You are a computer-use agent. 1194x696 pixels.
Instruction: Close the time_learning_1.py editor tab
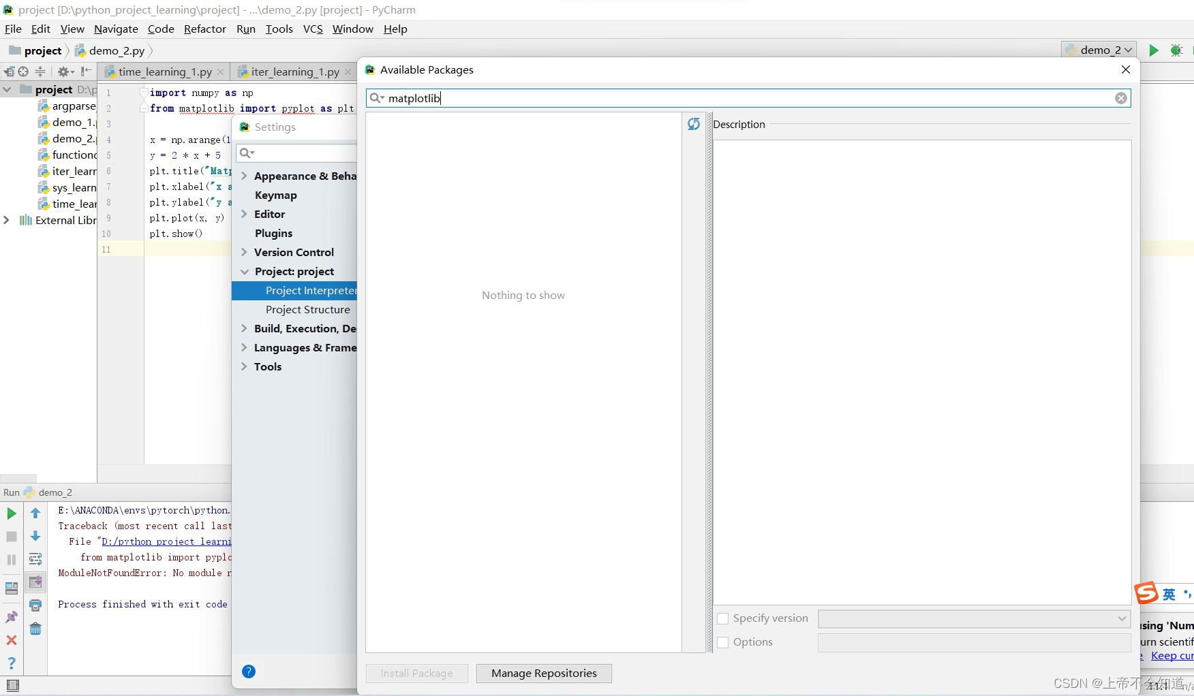pyautogui.click(x=220, y=72)
